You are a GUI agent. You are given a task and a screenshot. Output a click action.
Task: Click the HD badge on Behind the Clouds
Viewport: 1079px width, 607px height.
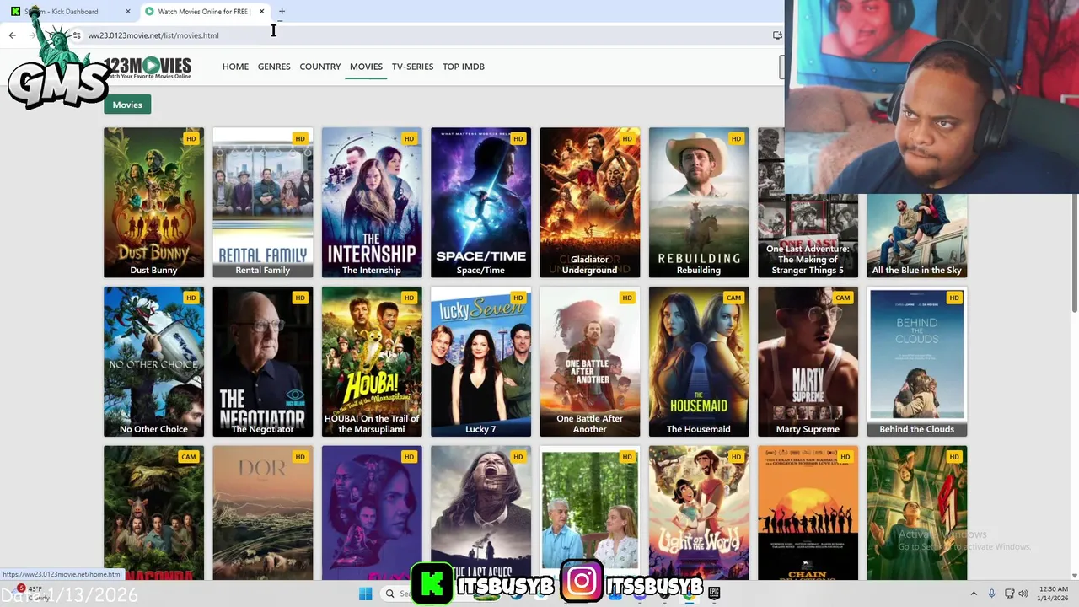point(953,298)
